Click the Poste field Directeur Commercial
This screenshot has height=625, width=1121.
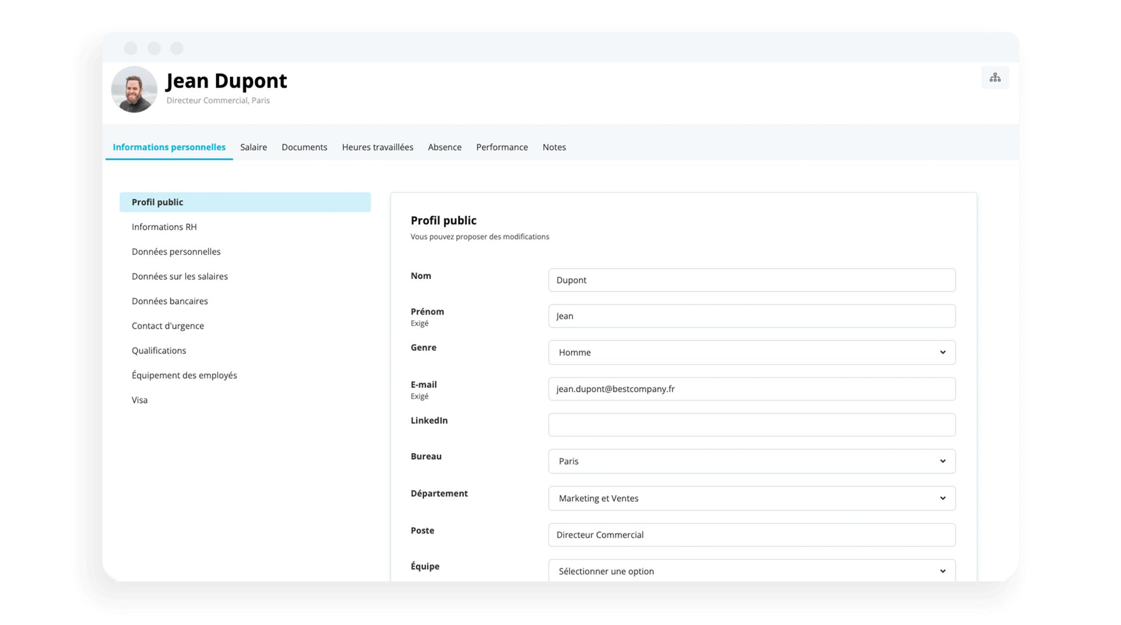point(751,535)
